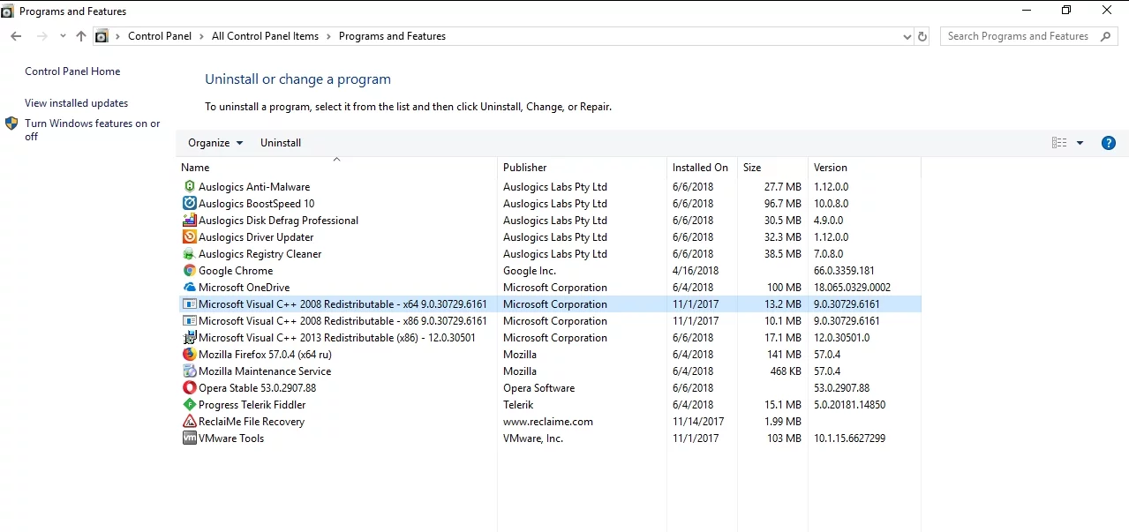Open help with the question mark icon
The width and height of the screenshot is (1129, 532).
pyautogui.click(x=1109, y=143)
